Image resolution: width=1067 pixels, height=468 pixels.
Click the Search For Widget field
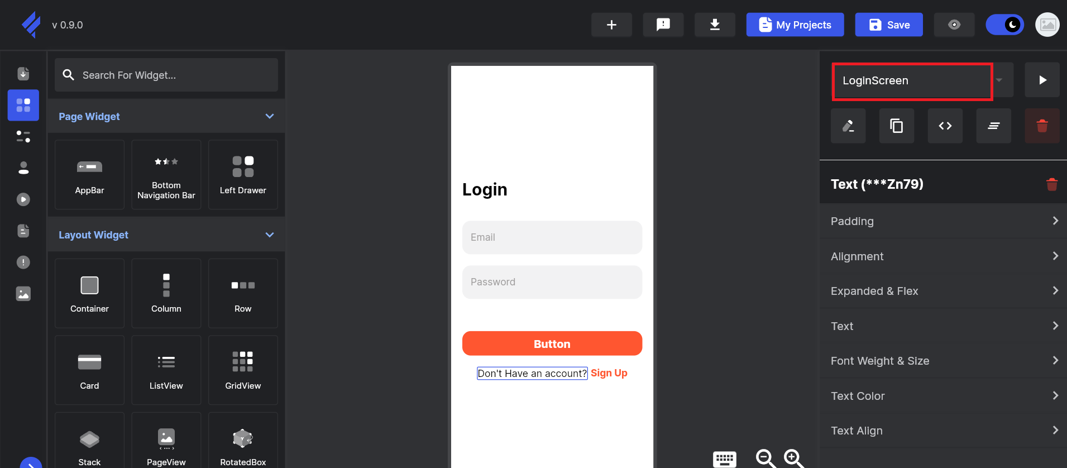(166, 75)
